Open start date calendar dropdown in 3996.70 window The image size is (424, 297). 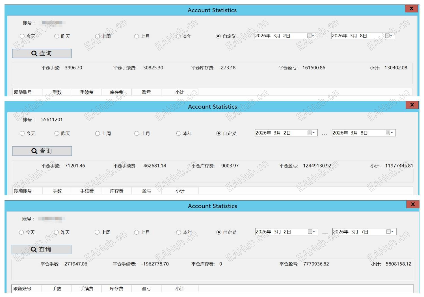pos(311,36)
